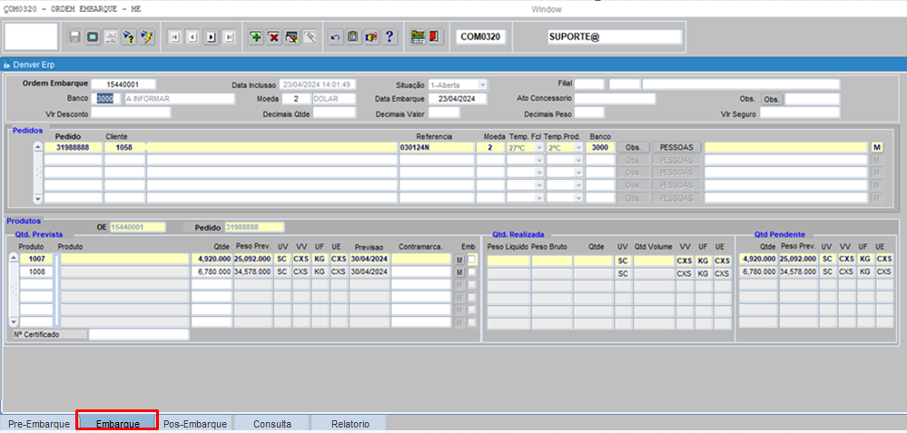
Task: Open the Window menu
Action: click(546, 9)
